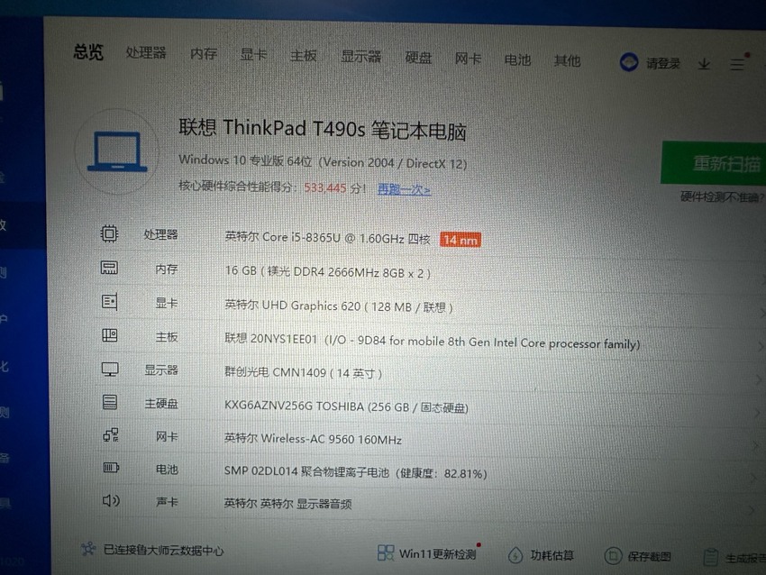The height and width of the screenshot is (575, 766).
Task: Select the SMP 02DL014 battery text
Action: click(x=356, y=472)
